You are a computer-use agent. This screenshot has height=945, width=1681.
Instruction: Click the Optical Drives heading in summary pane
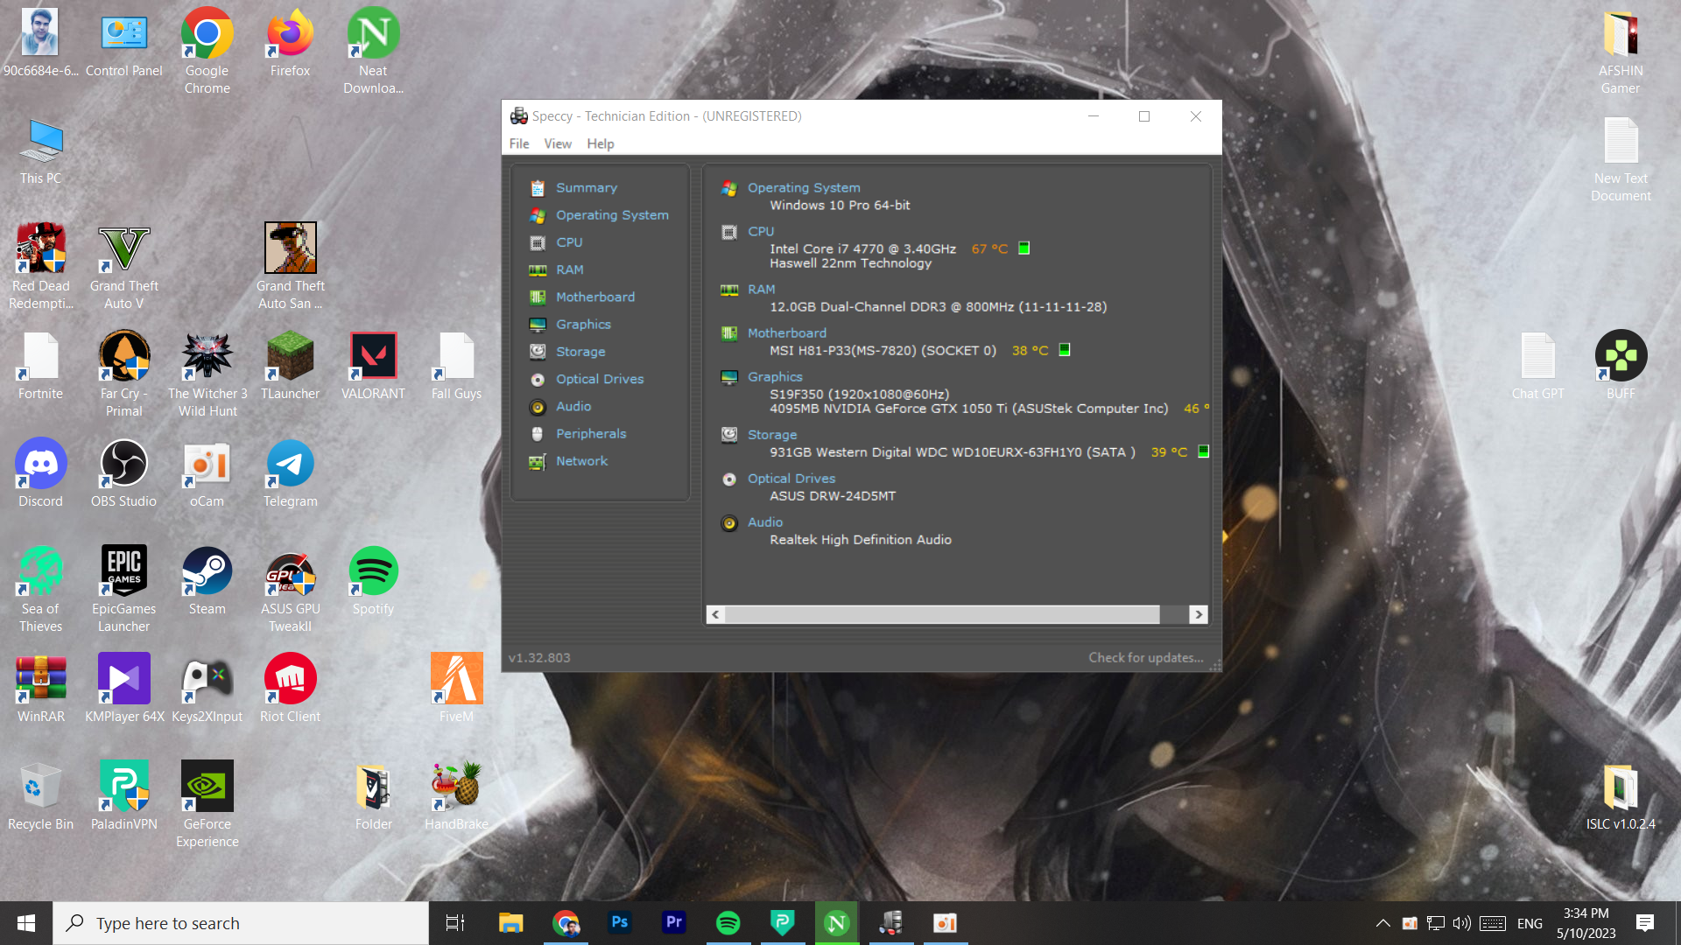(791, 478)
